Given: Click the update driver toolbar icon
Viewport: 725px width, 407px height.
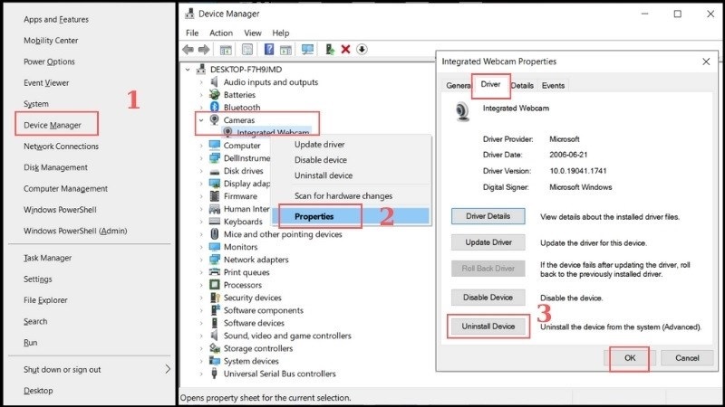Looking at the screenshot, I should pyautogui.click(x=330, y=50).
